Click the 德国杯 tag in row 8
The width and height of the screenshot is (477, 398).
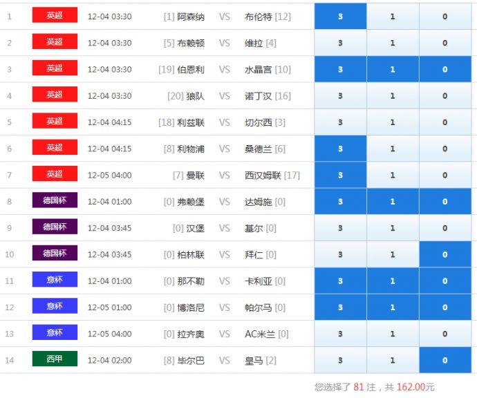tap(55, 200)
